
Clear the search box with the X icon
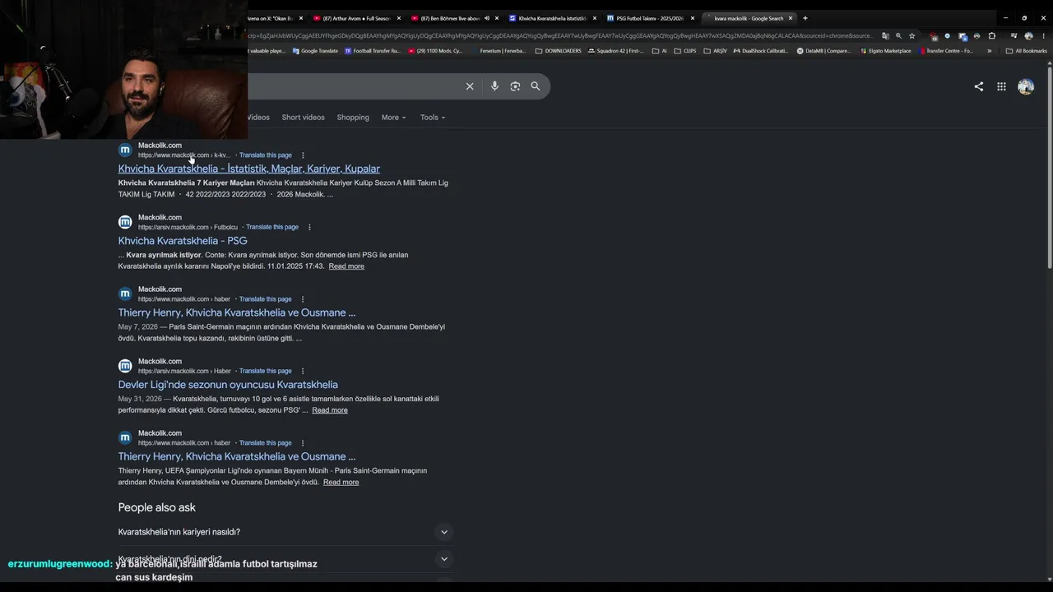coord(470,86)
